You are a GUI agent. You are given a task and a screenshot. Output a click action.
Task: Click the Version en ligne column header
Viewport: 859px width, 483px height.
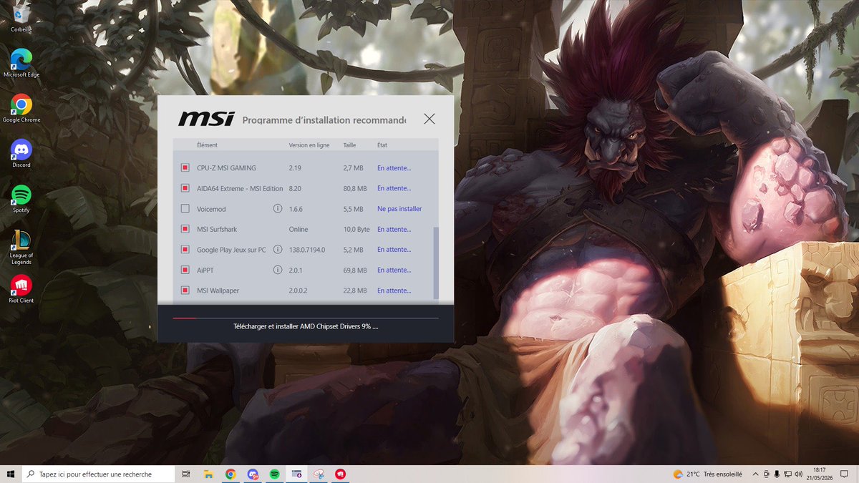tap(309, 145)
